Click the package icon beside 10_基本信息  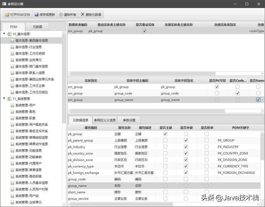[x=9, y=34]
